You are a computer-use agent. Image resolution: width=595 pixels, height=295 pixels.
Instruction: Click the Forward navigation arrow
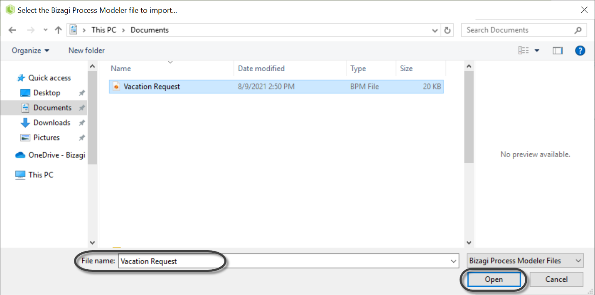[x=30, y=30]
